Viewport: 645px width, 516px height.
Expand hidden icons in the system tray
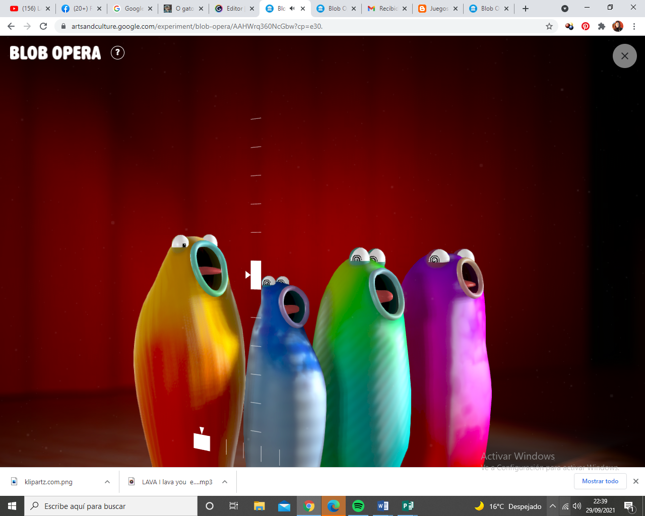[553, 506]
